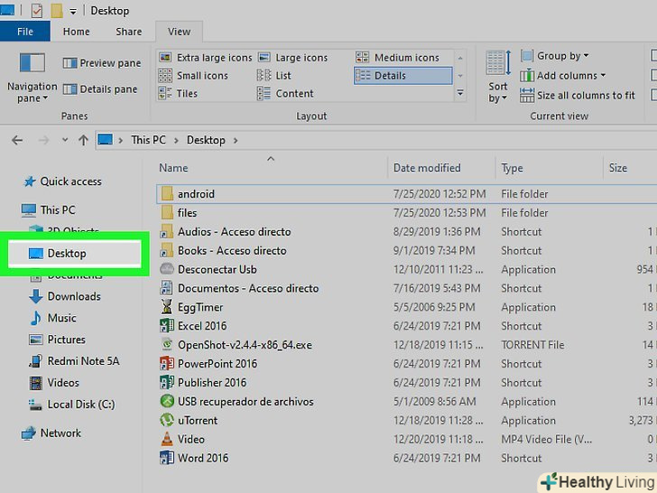Select the Details layout option
Screen dimensions: 657x493
403,76
